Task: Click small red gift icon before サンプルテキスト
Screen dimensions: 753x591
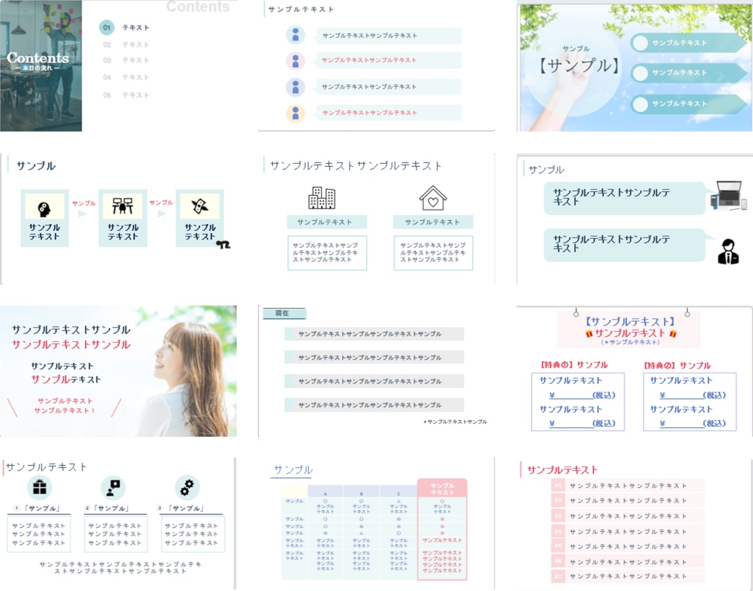Action: [x=589, y=333]
